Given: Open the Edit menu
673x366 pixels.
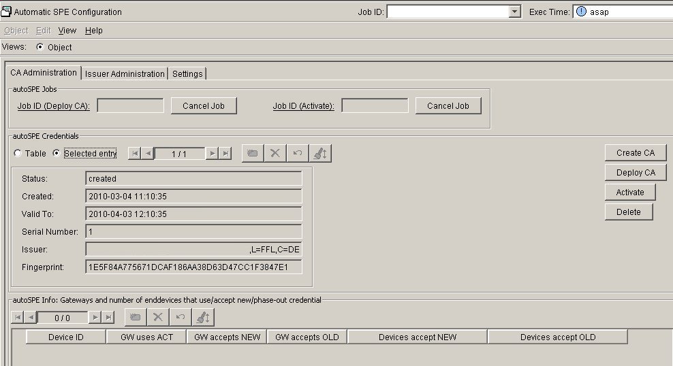Looking at the screenshot, I should [44, 31].
